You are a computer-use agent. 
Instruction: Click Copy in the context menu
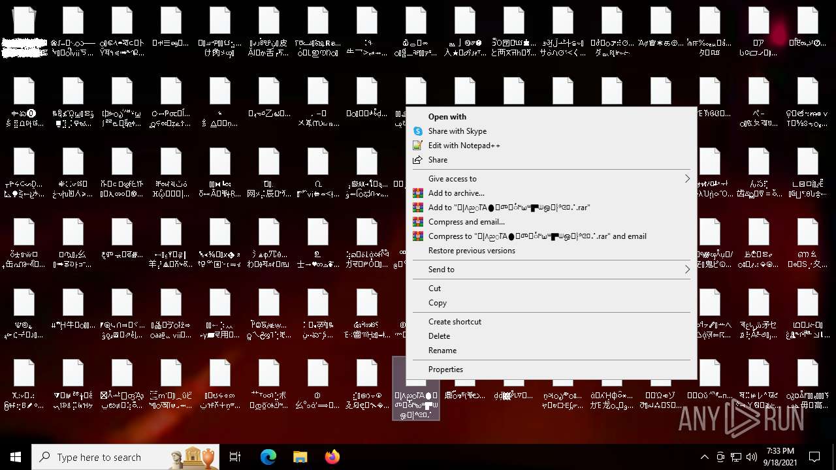coord(437,303)
